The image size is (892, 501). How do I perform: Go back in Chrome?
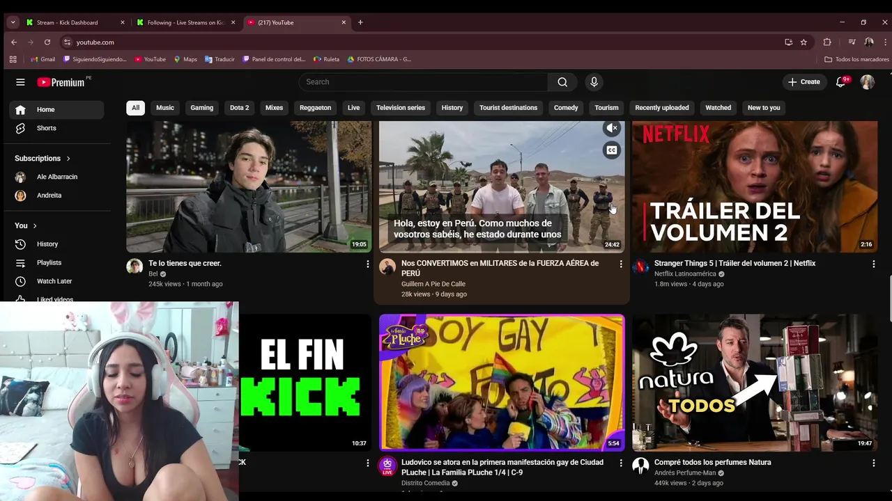click(x=14, y=42)
